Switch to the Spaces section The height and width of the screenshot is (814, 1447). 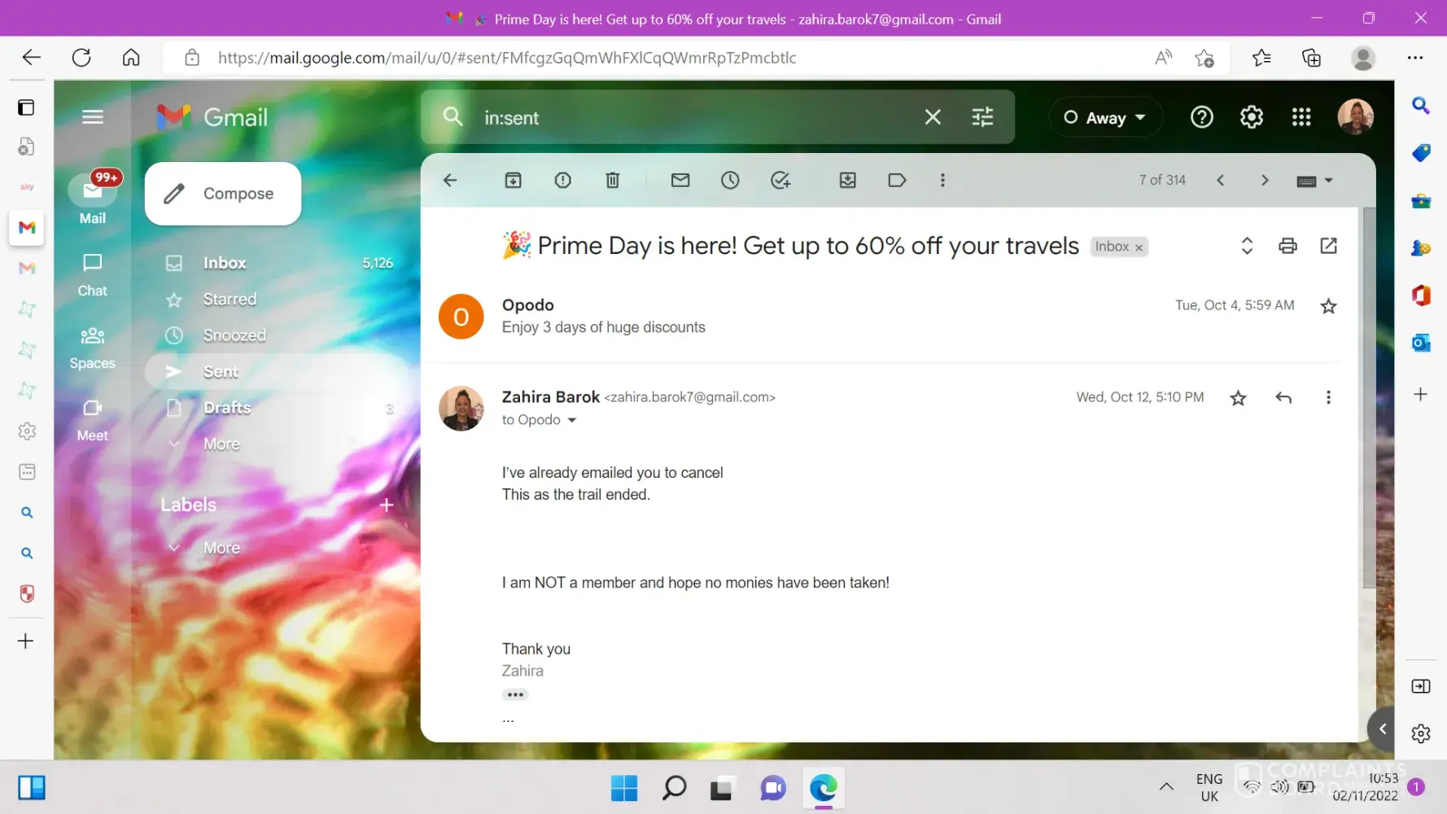tap(93, 348)
